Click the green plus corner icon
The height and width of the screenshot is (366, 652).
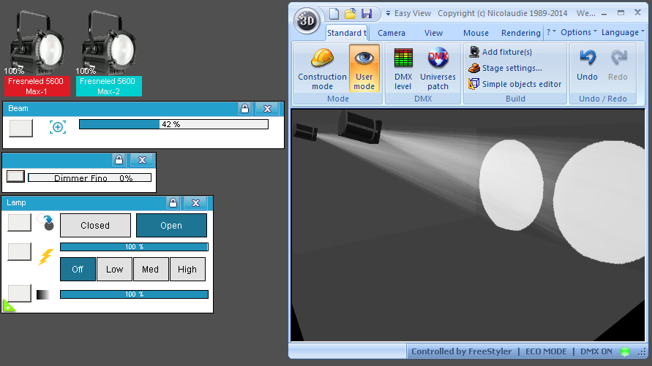(x=8, y=306)
